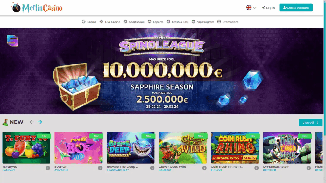Click the Merlin Casino logo
The height and width of the screenshot is (183, 326).
[x=37, y=8]
